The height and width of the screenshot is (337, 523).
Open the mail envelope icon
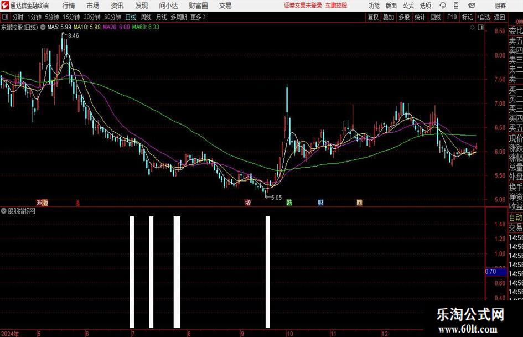[472, 6]
